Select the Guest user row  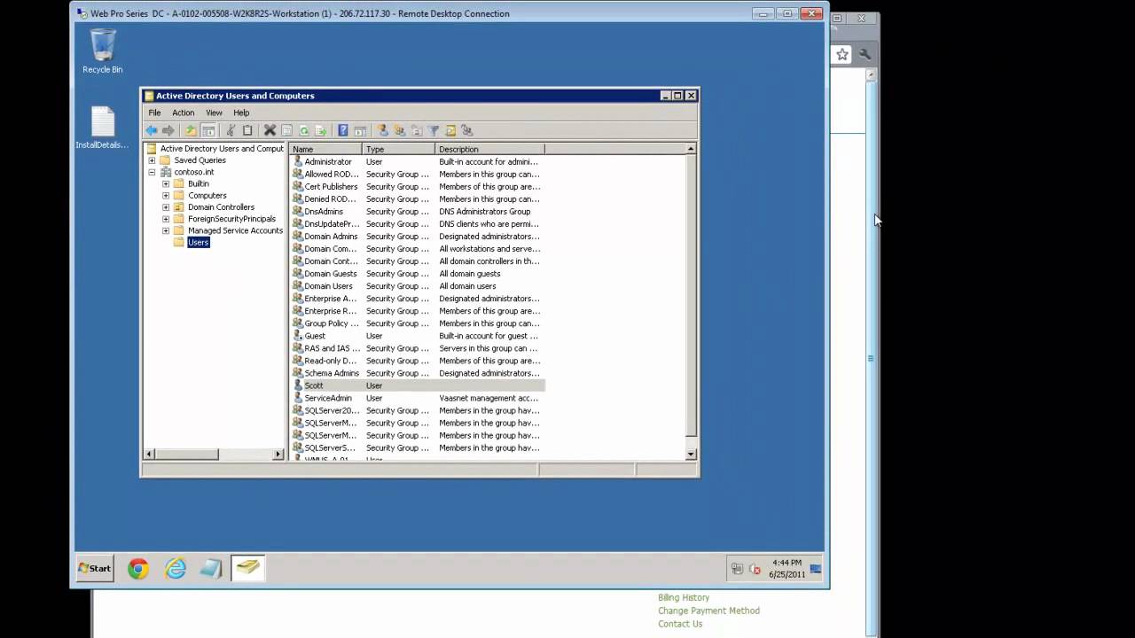(x=418, y=336)
